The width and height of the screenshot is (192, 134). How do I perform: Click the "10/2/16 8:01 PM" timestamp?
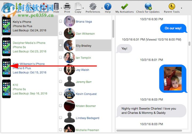coord(151,60)
